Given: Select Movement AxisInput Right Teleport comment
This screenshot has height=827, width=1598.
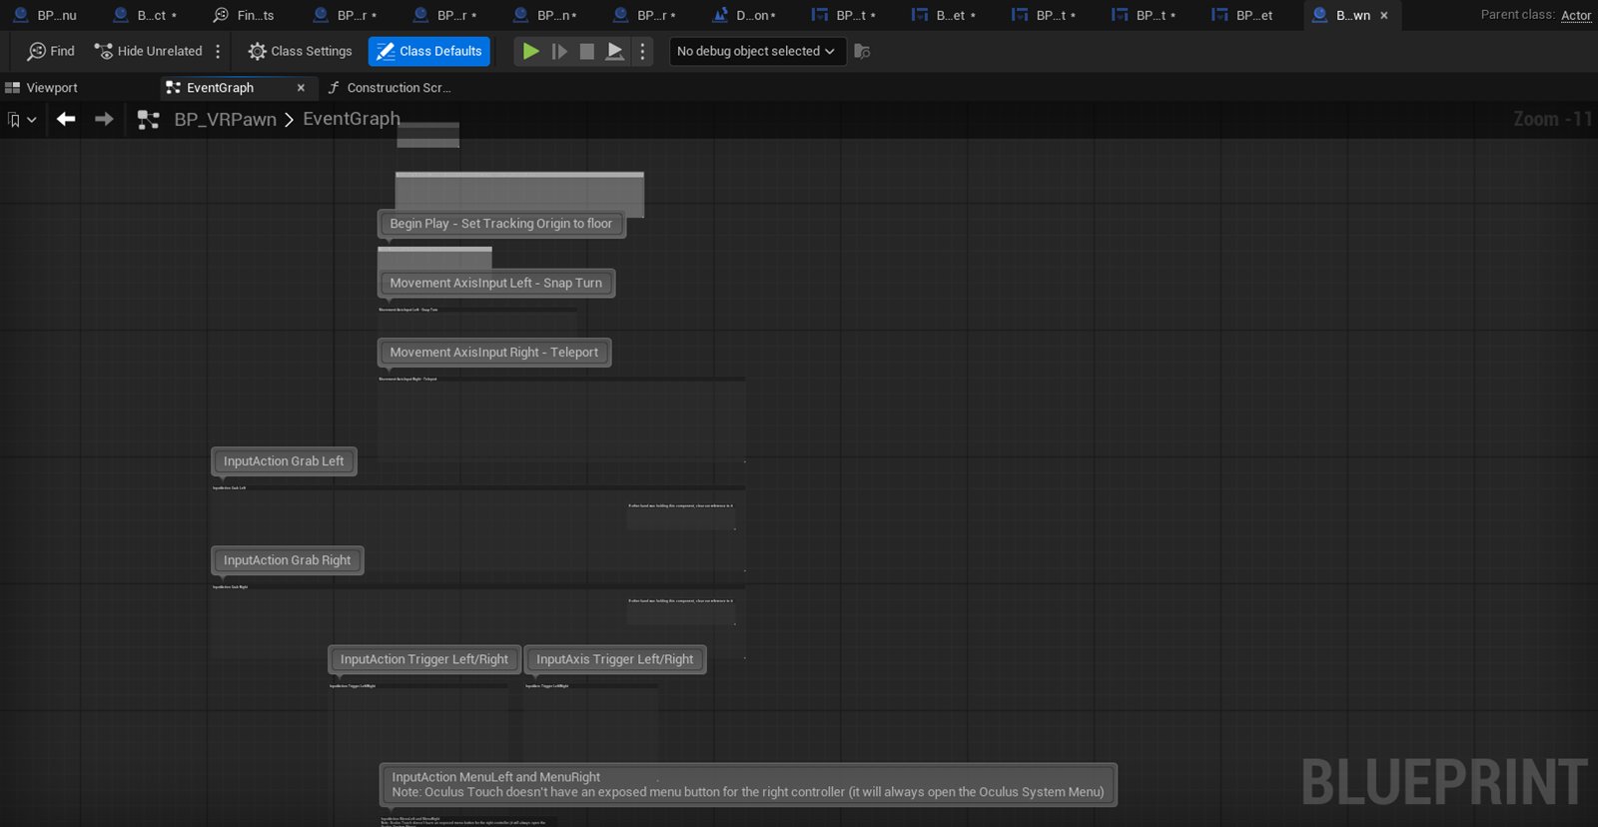Looking at the screenshot, I should tap(494, 353).
